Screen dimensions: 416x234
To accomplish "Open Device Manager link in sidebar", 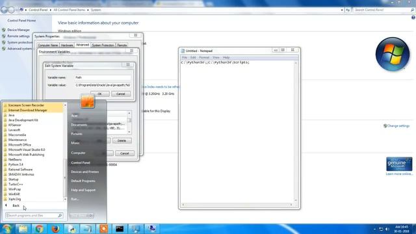I will point(19,30).
